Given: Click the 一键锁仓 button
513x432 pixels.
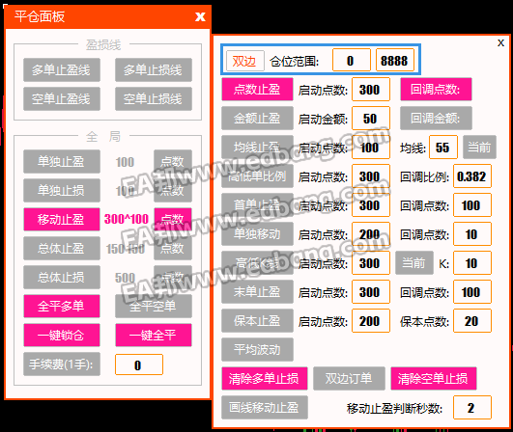Looking at the screenshot, I should click(62, 335).
